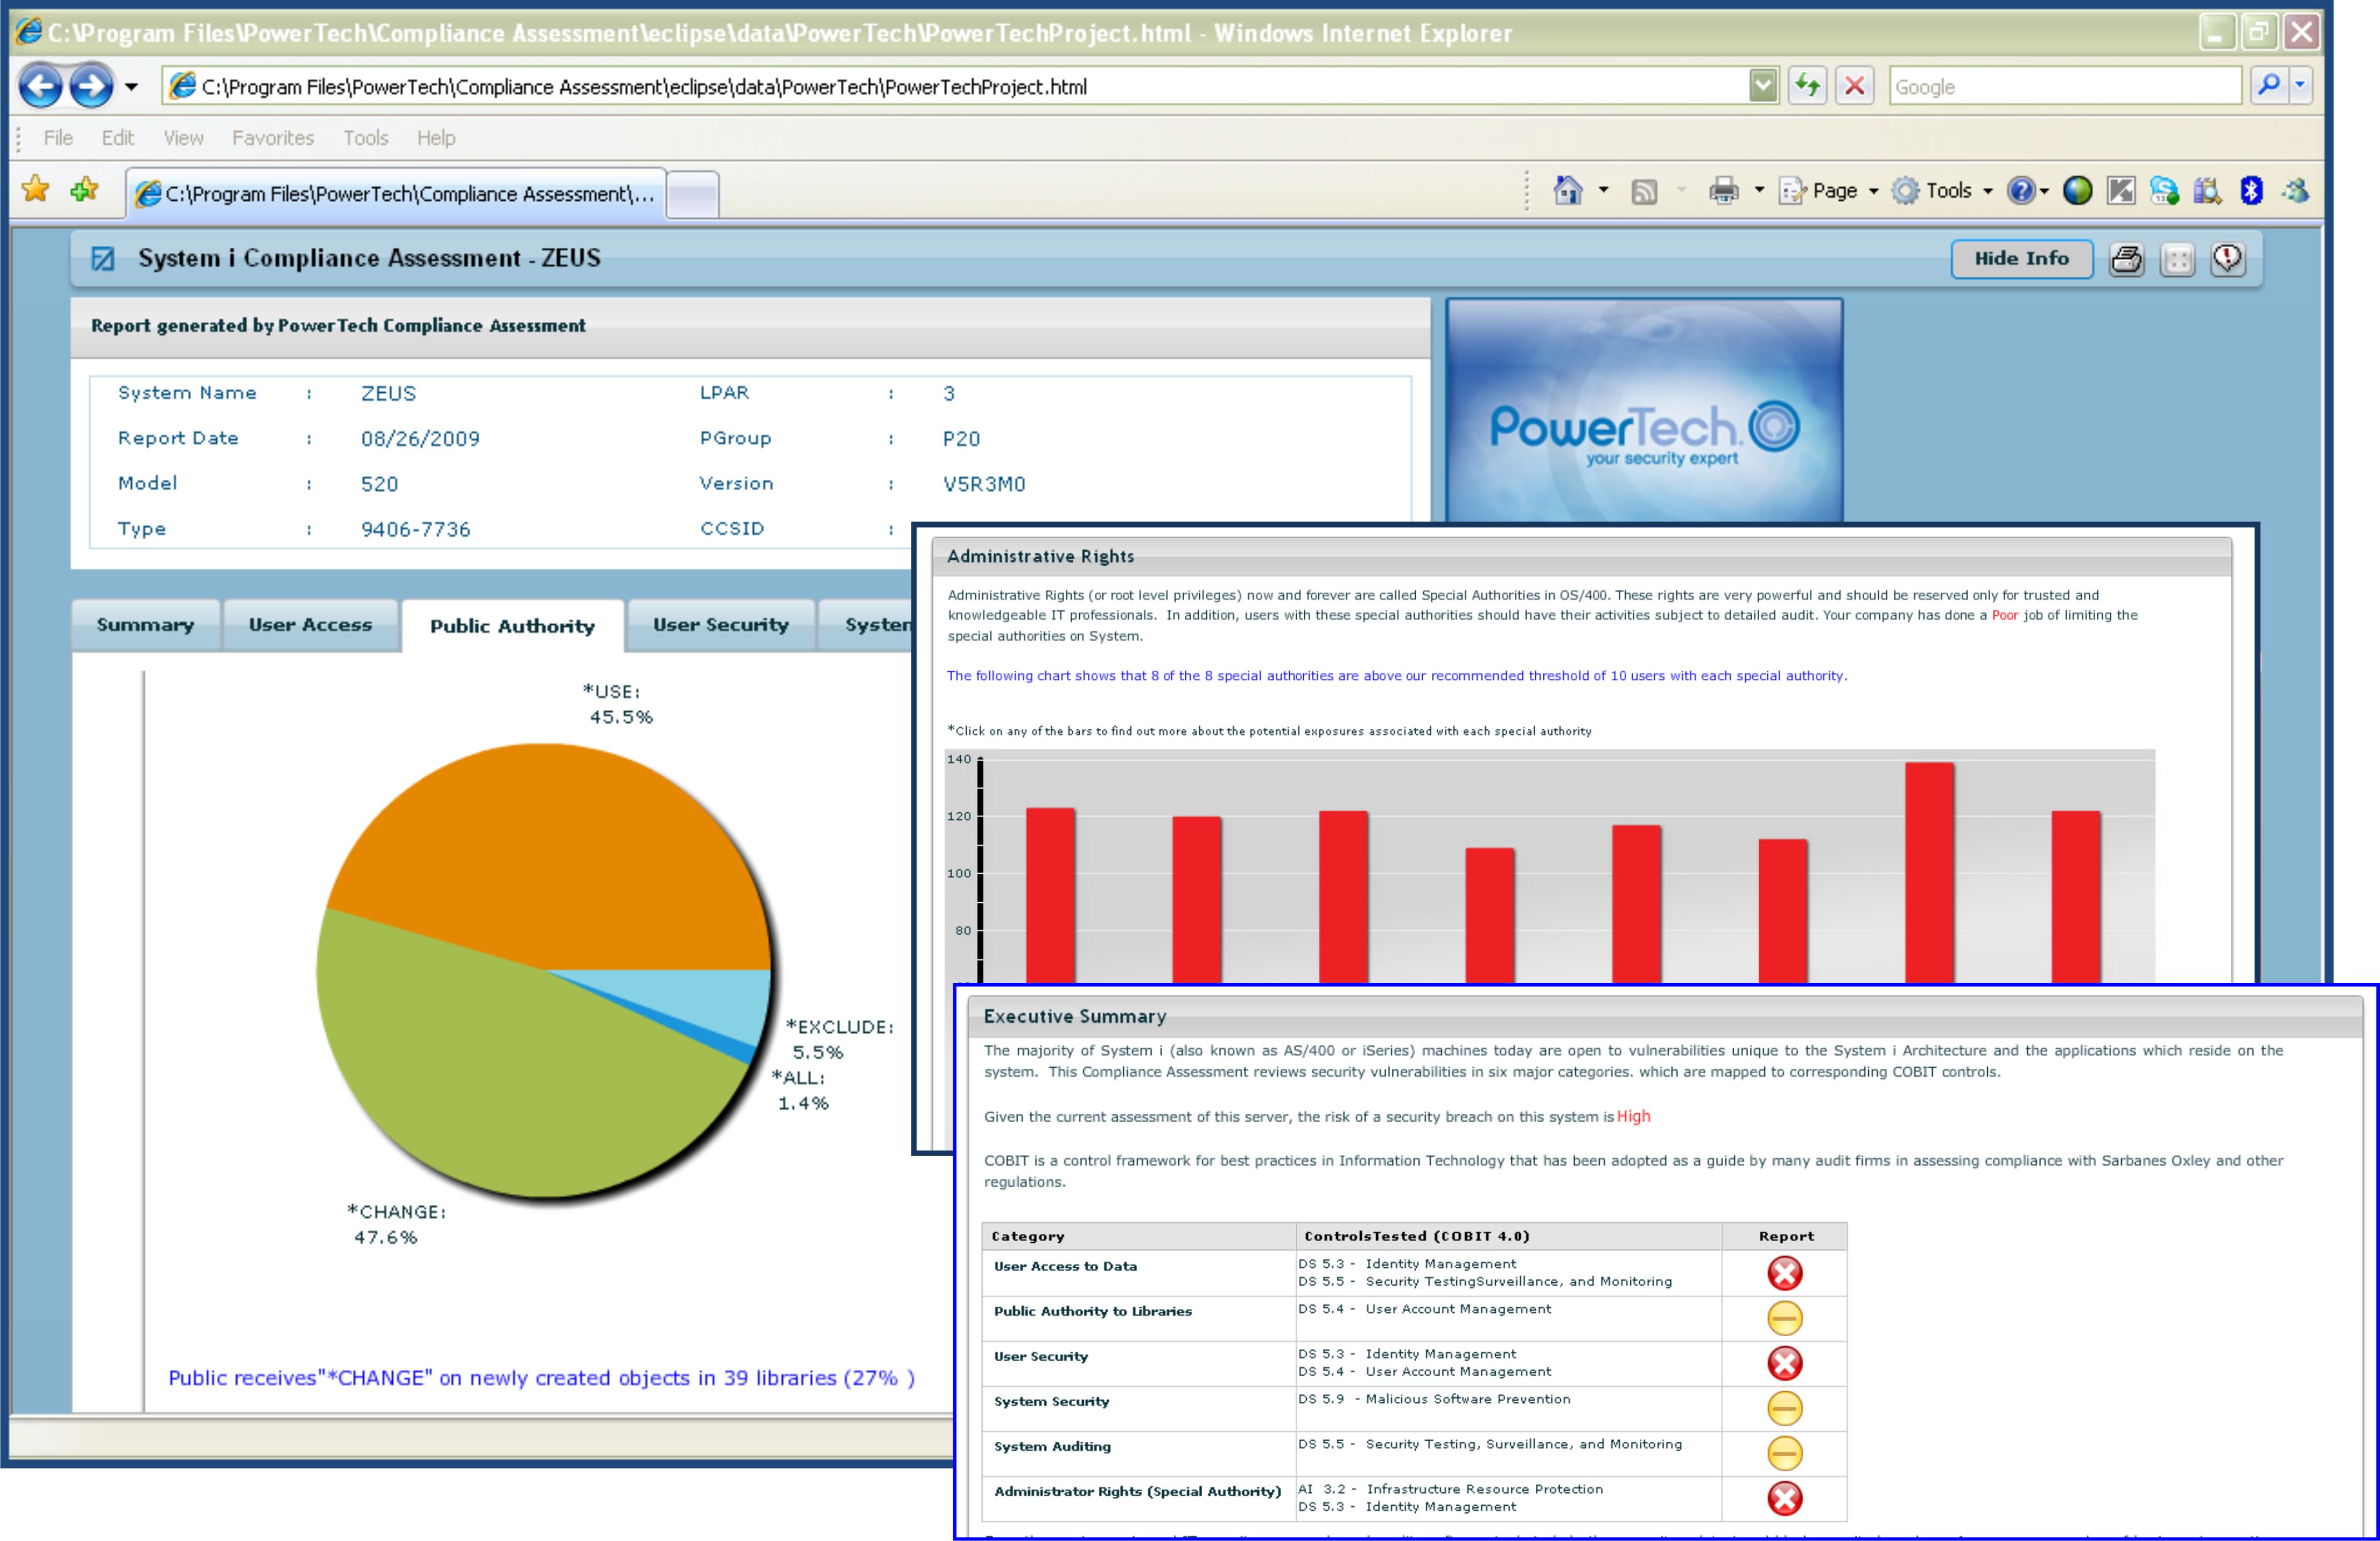2380x1541 pixels.
Task: Open the Tools dropdown in command bar
Action: click(x=1943, y=190)
